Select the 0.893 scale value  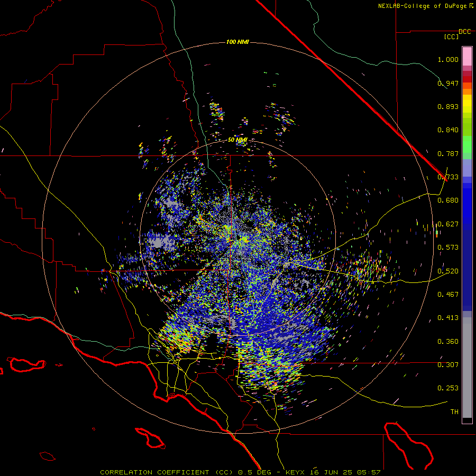(x=448, y=106)
